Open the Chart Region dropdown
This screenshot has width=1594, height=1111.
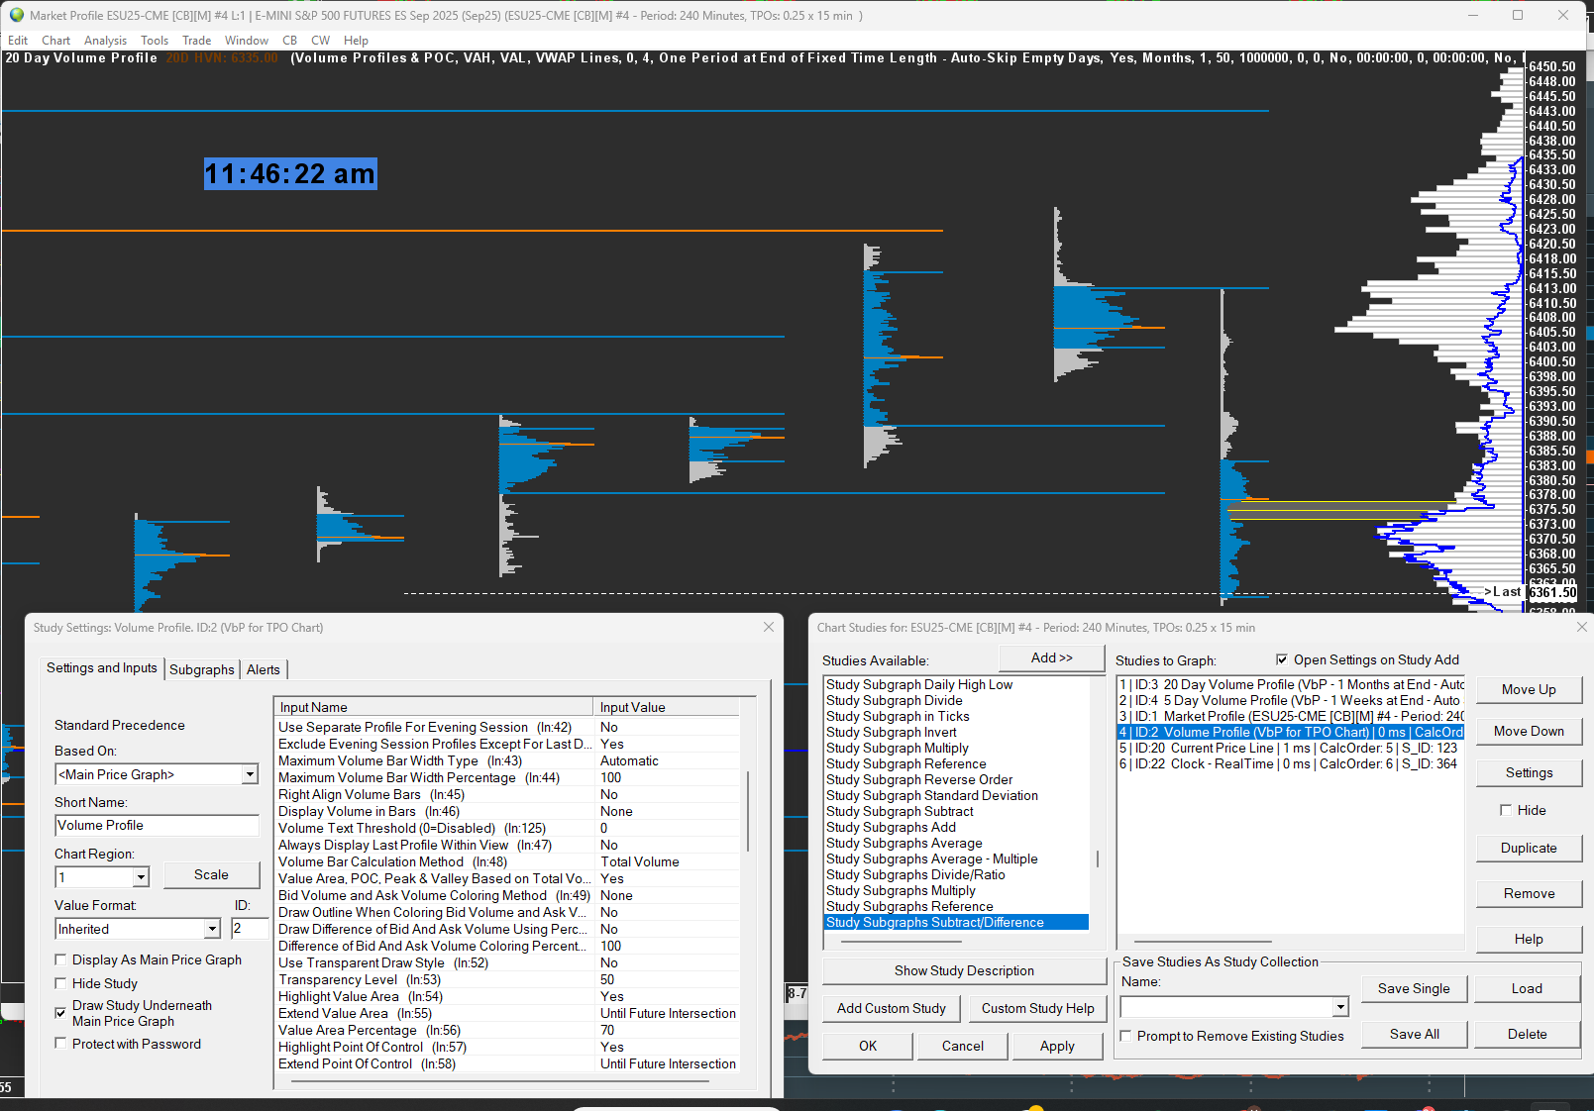[x=141, y=877]
